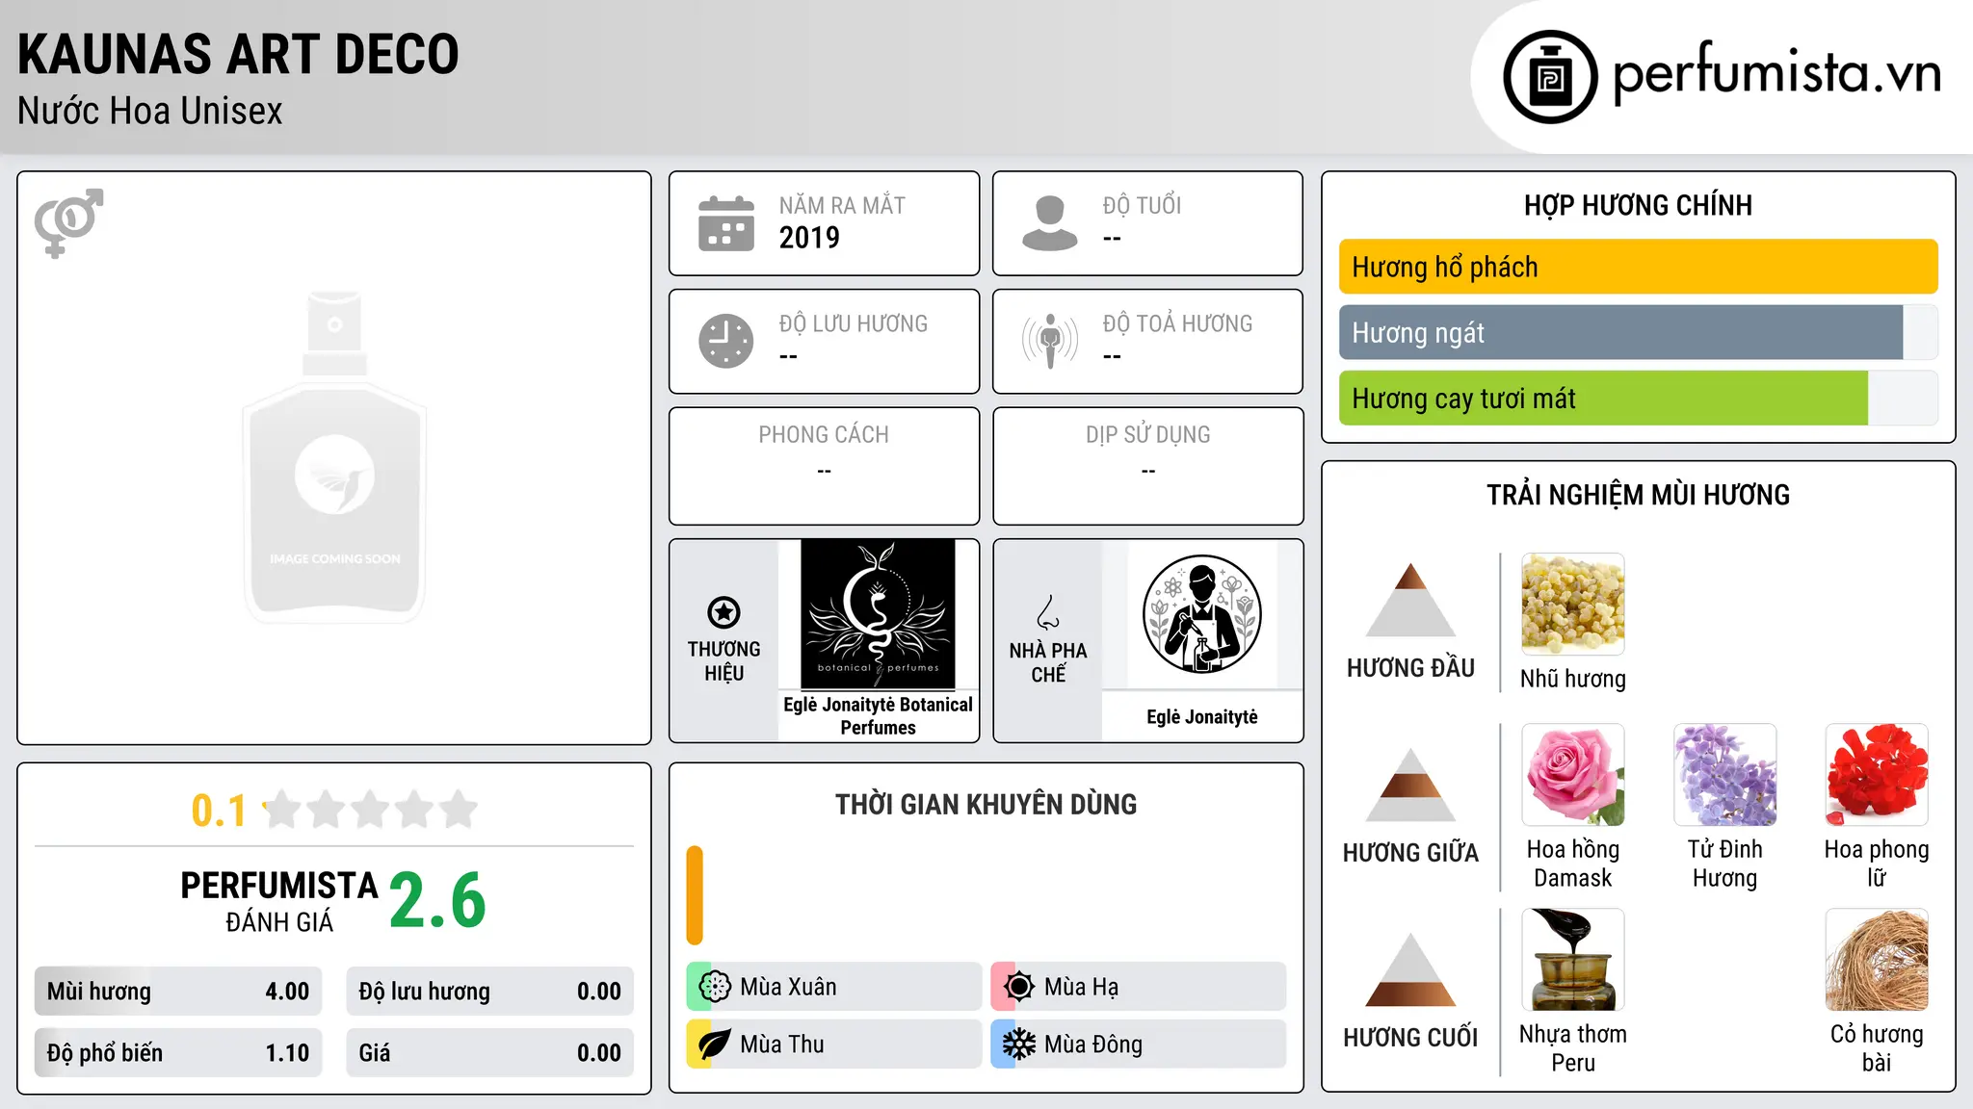Click the Hợp hương chính heading
The image size is (1973, 1109).
(x=1638, y=206)
